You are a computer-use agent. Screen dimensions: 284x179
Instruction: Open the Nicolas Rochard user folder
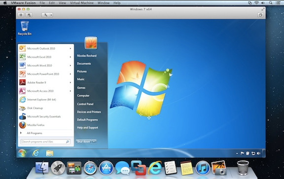coord(87,56)
